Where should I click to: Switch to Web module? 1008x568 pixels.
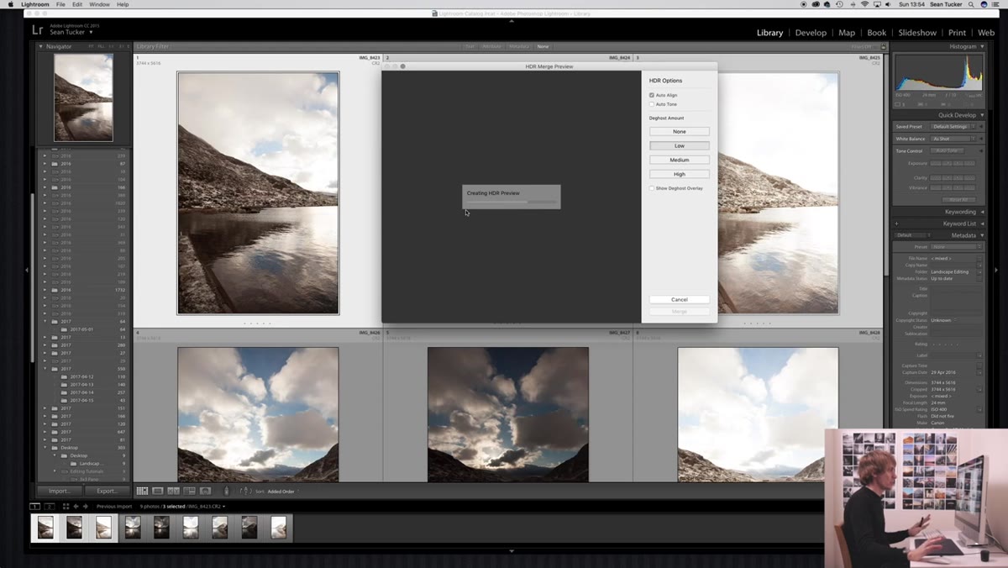pos(985,33)
